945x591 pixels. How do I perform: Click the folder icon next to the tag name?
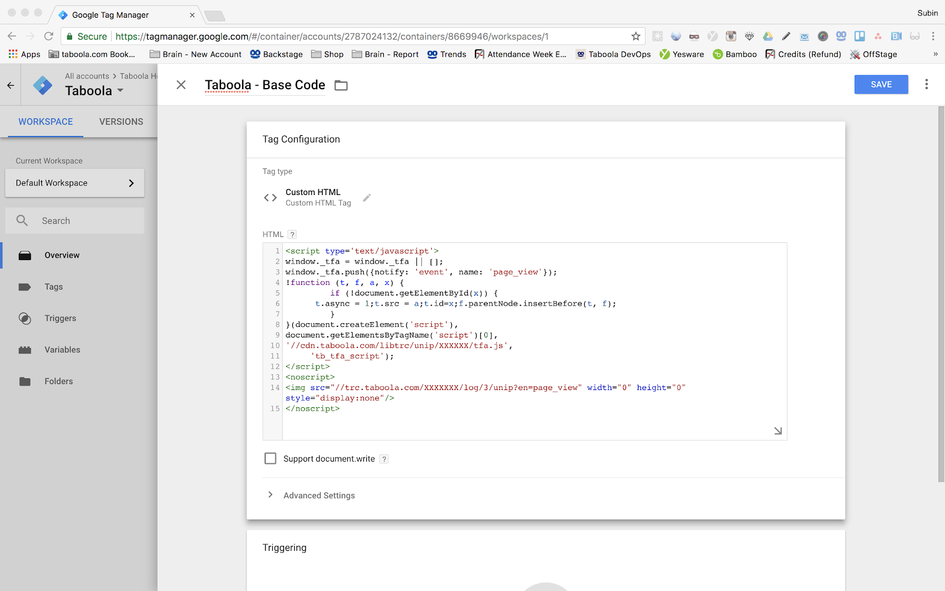click(341, 86)
